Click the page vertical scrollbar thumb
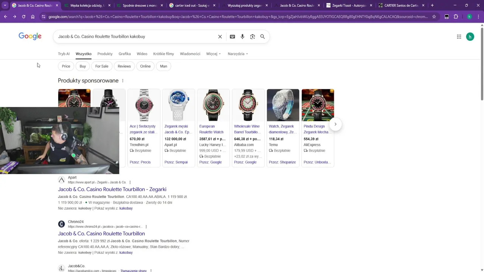484x272 pixels. coord(482,63)
